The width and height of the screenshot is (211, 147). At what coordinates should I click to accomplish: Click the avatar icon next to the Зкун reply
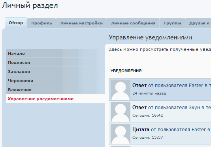pos(121,112)
